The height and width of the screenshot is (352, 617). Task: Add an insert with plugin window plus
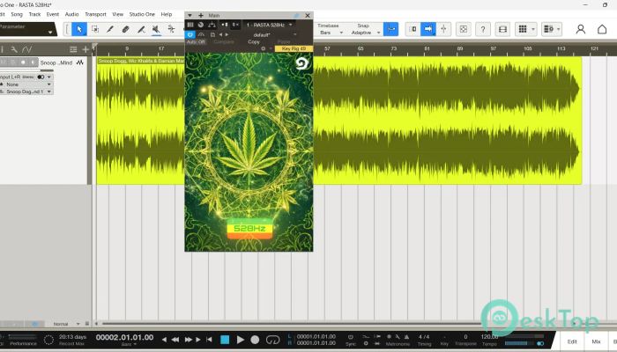click(201, 15)
